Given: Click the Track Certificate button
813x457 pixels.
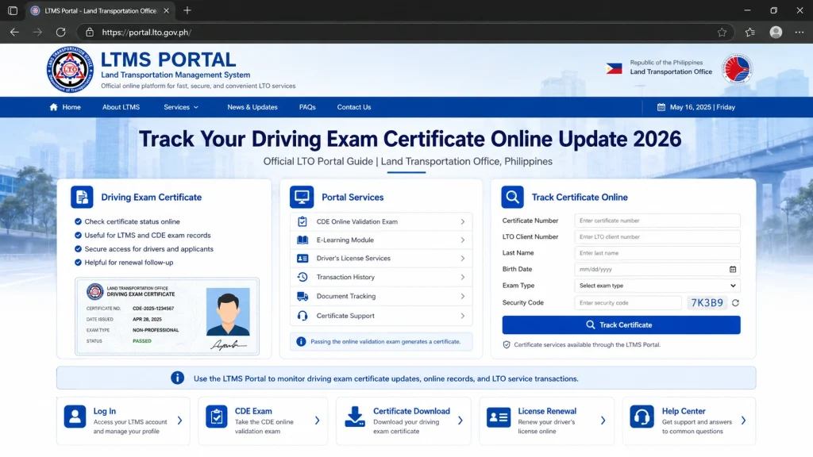Looking at the screenshot, I should (x=621, y=325).
